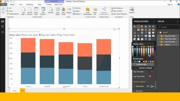The width and height of the screenshot is (180, 101).
Task: Open the Report view in left sidebar
Action: click(3, 21)
